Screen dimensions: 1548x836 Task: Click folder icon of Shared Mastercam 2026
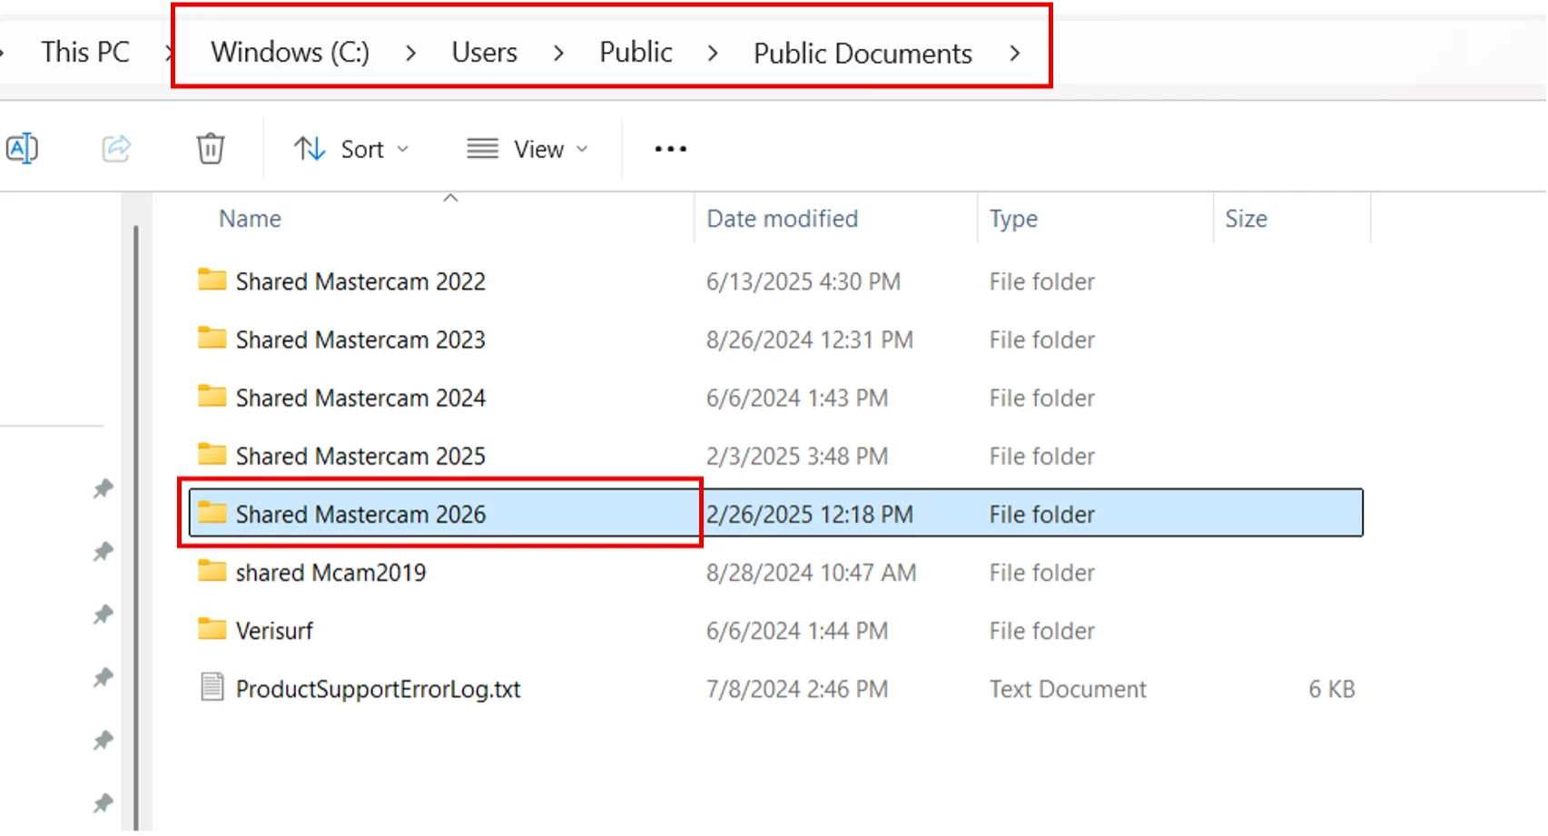click(x=212, y=512)
